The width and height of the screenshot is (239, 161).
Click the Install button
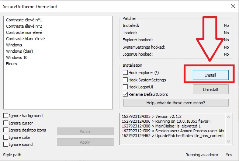210,75
